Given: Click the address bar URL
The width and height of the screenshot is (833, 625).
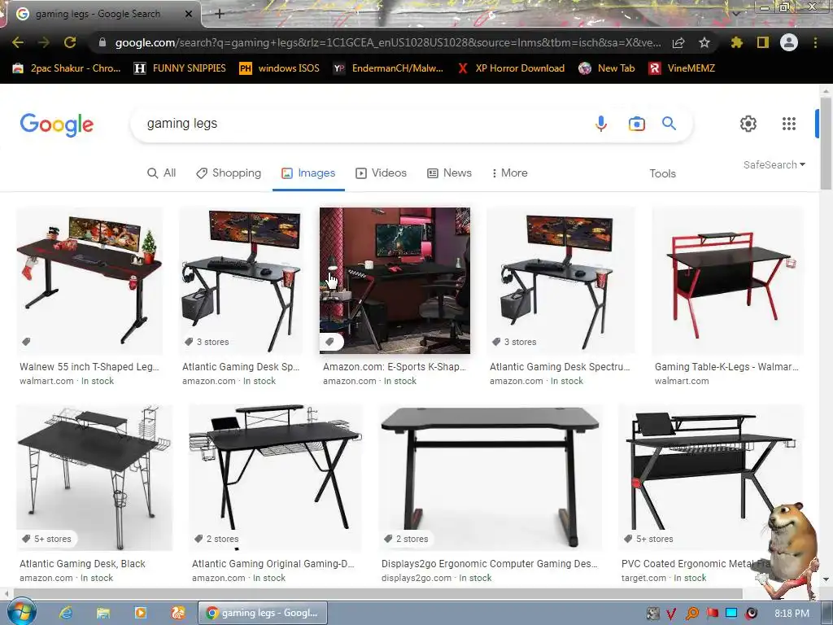Looking at the screenshot, I should [388, 42].
